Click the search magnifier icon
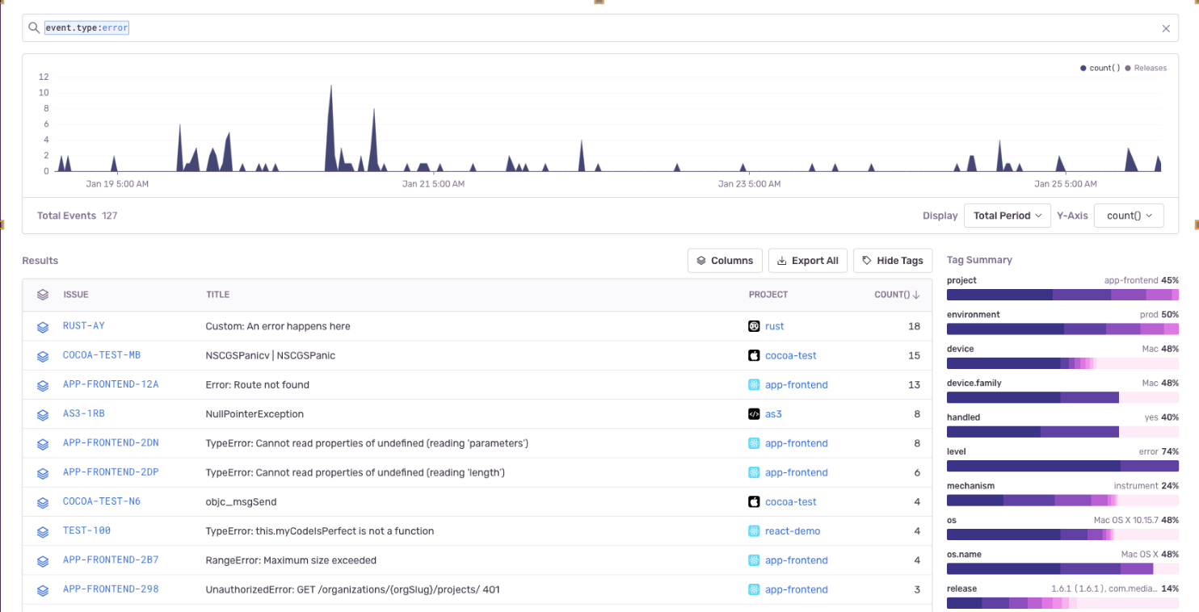This screenshot has height=612, width=1199. click(34, 28)
